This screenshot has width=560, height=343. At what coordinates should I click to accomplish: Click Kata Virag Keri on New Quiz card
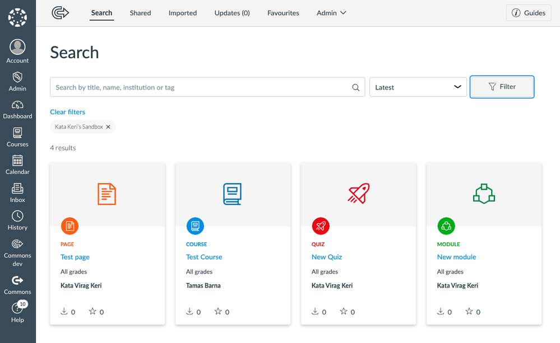coord(332,285)
